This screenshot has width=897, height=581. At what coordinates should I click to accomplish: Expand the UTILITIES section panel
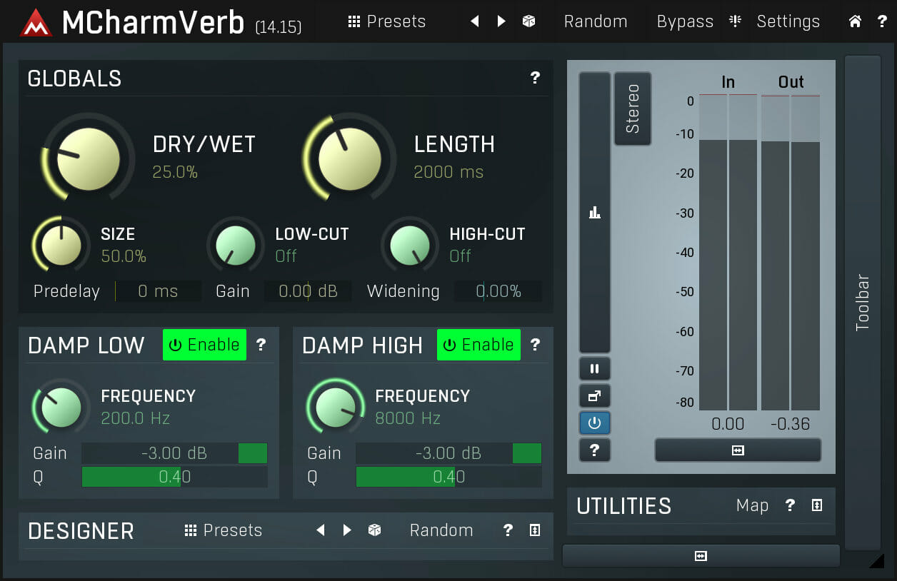tap(817, 505)
